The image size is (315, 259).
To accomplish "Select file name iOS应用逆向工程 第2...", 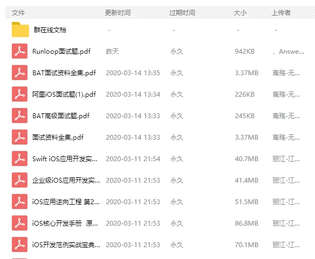I will click(66, 202).
